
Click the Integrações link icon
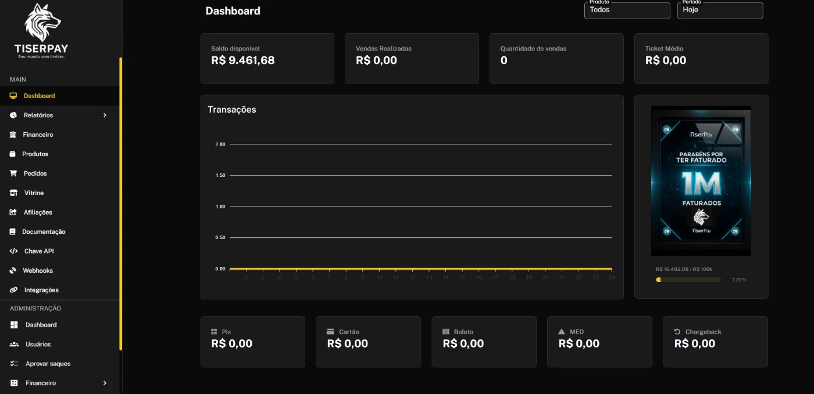[x=13, y=290]
